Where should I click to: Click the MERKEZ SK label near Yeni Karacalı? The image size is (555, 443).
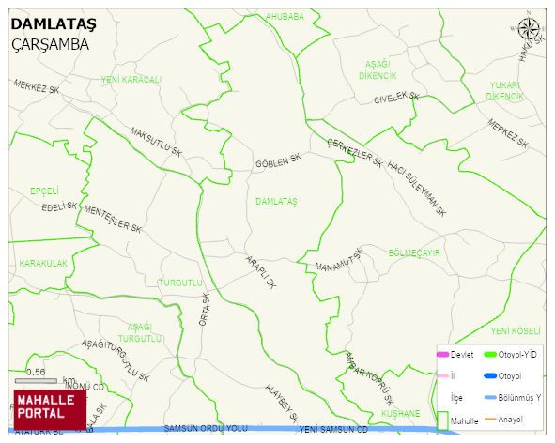pyautogui.click(x=37, y=86)
